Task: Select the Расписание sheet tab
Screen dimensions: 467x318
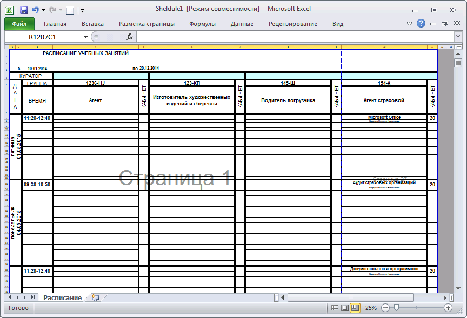Action: coord(63,297)
